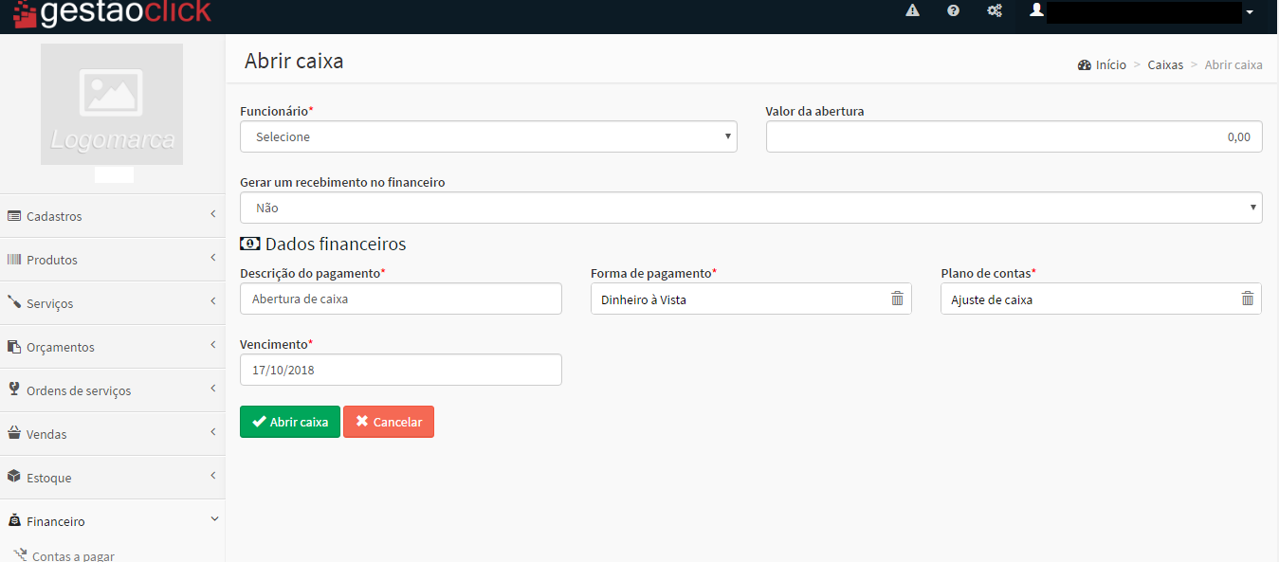
Task: Expand the Orçamentos menu chevron
Action: coord(213,346)
